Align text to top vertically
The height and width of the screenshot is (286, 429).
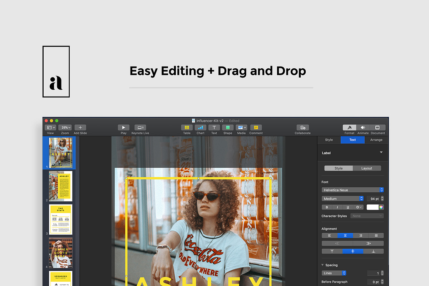(x=332, y=251)
